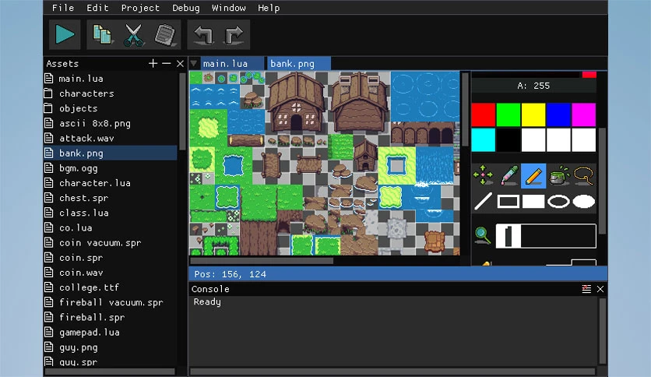The image size is (651, 377).
Task: Select chest.spr in Assets
Action: pos(111,198)
